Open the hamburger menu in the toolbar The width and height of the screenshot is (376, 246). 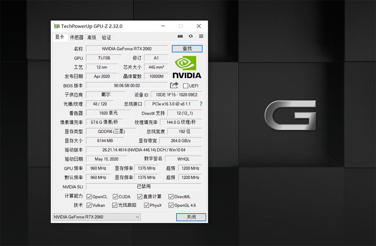point(201,36)
